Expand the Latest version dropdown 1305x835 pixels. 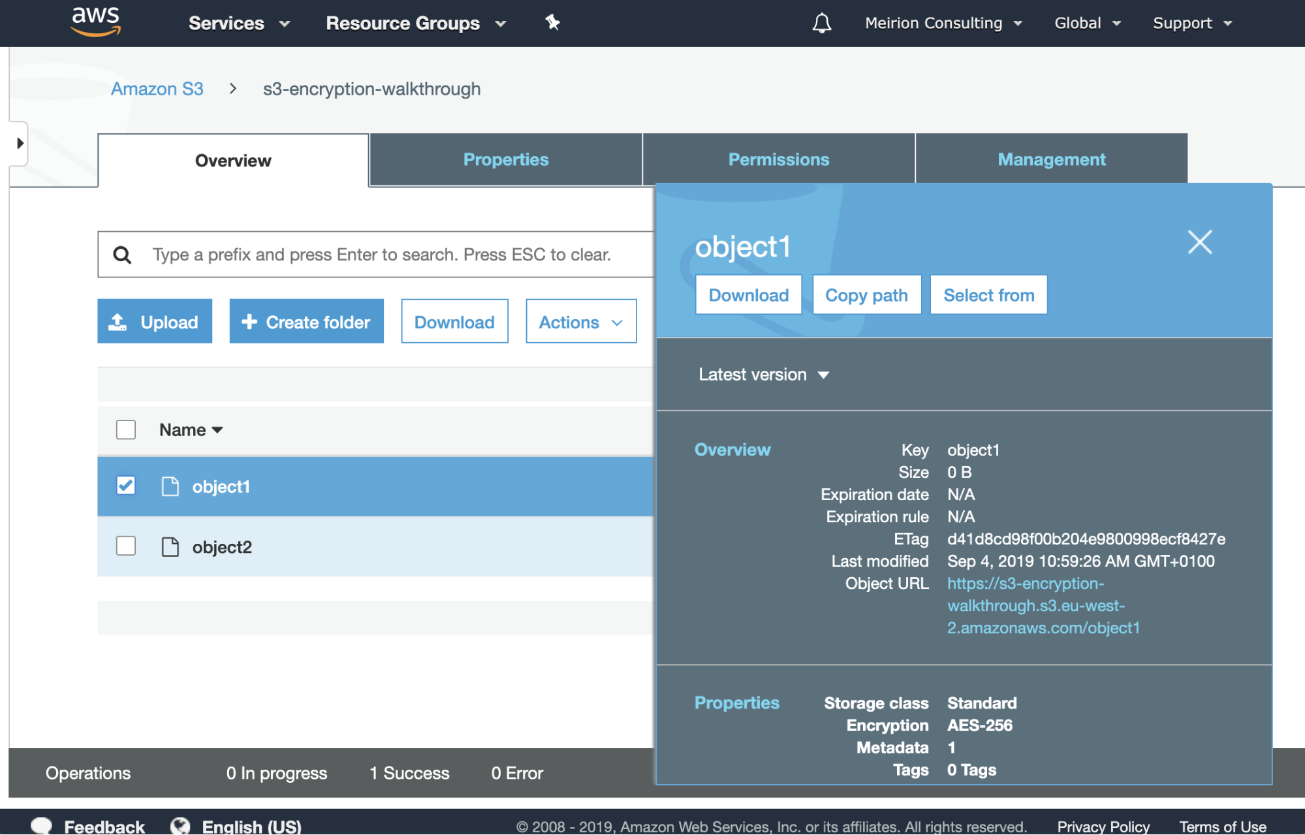click(x=763, y=375)
